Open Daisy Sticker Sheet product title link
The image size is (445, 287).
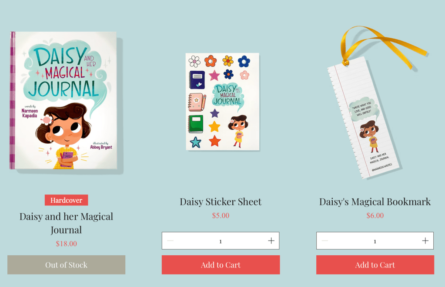tap(221, 202)
